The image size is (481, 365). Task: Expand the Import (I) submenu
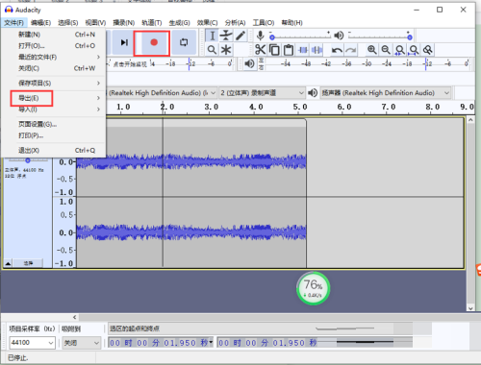(x=54, y=109)
